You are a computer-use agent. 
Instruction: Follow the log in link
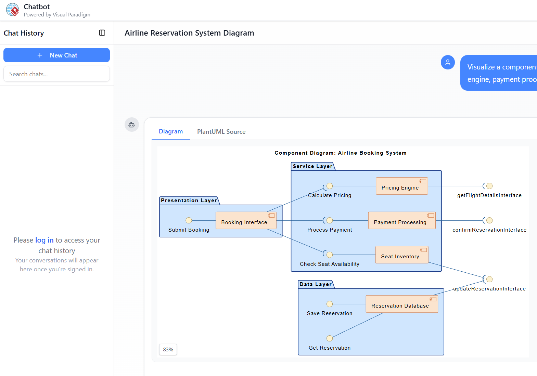44,240
